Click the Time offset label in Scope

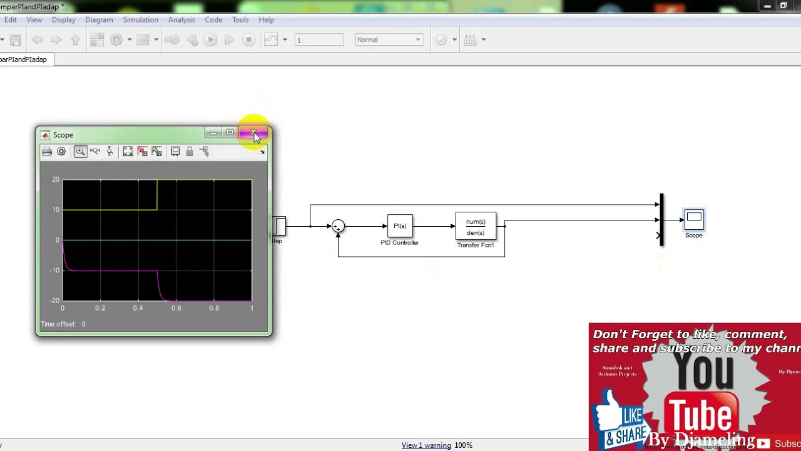(x=58, y=324)
